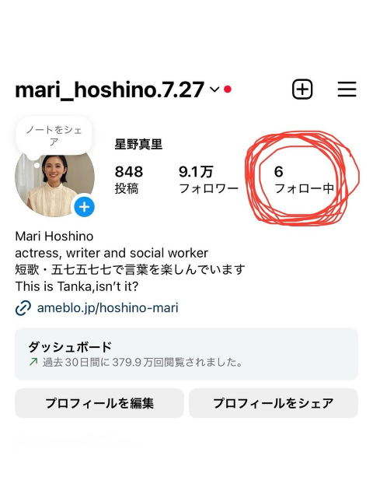The width and height of the screenshot is (373, 498).
Task: Open the profile picture
Action: 54,181
